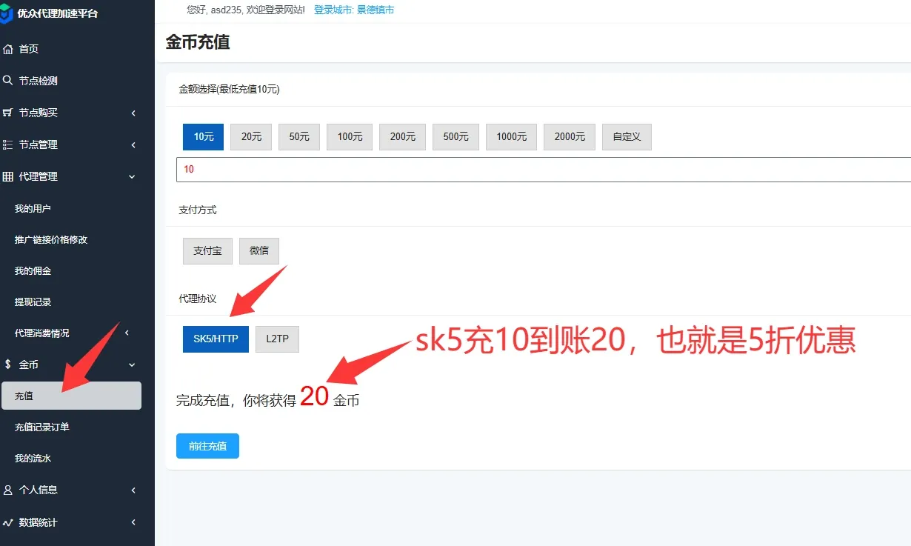Screen dimensions: 911x546
Task: Select the 10元 amount option
Action: (x=203, y=137)
